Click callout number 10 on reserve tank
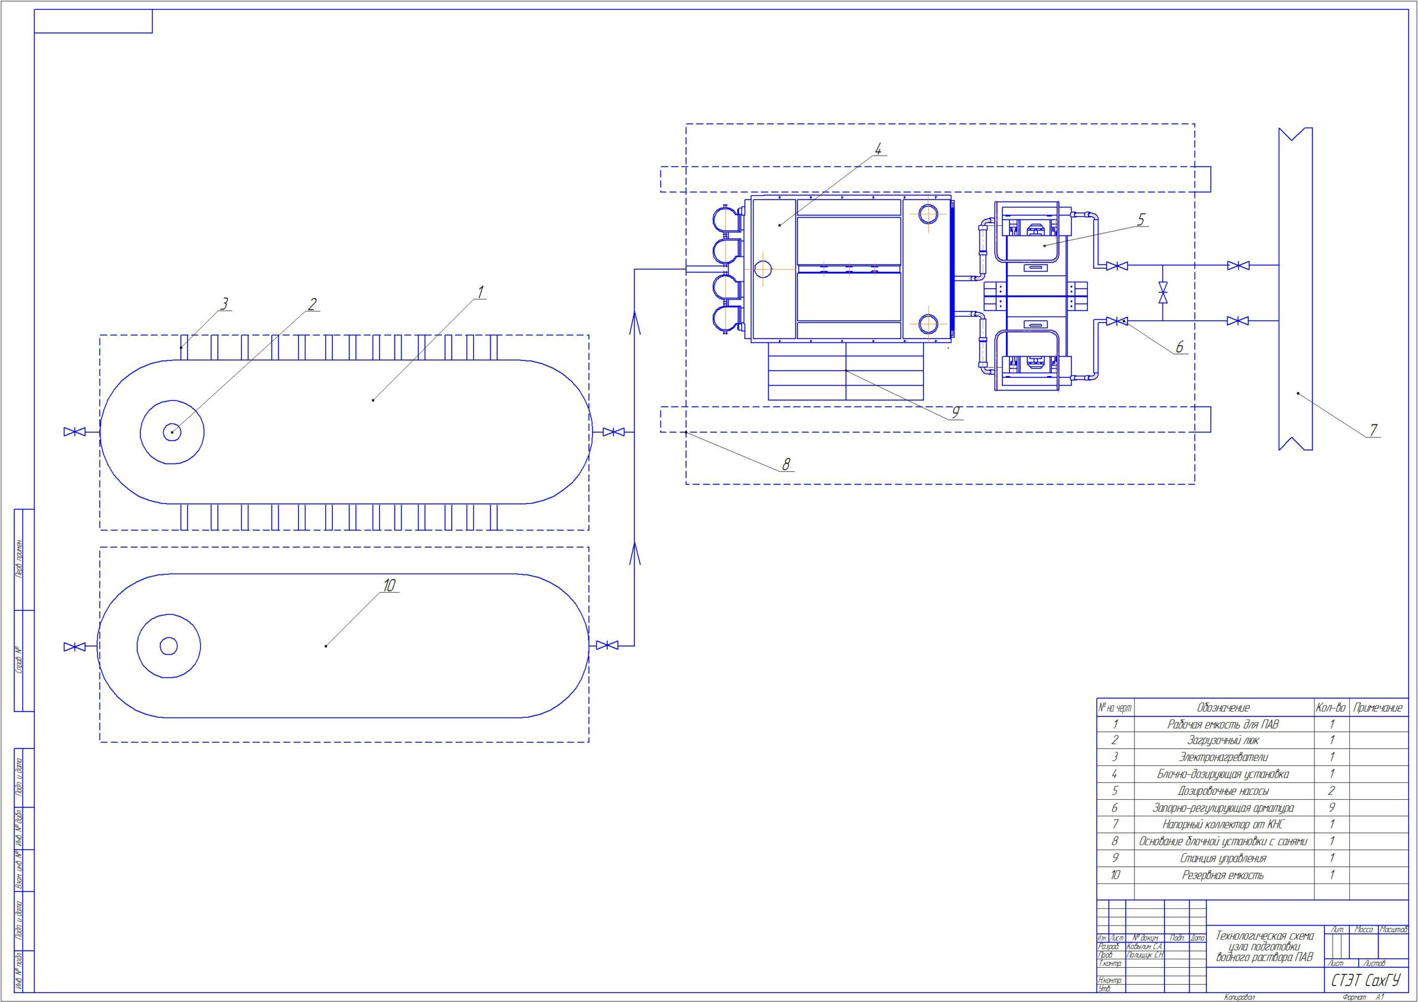 [x=388, y=585]
